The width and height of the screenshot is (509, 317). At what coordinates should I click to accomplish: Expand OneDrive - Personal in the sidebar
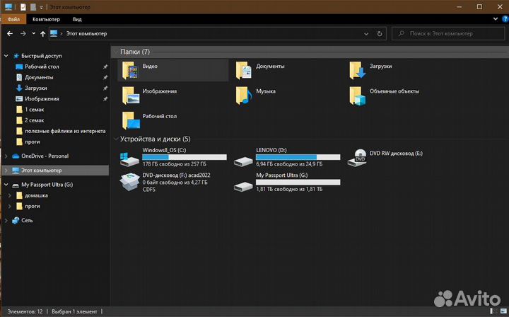pos(7,156)
